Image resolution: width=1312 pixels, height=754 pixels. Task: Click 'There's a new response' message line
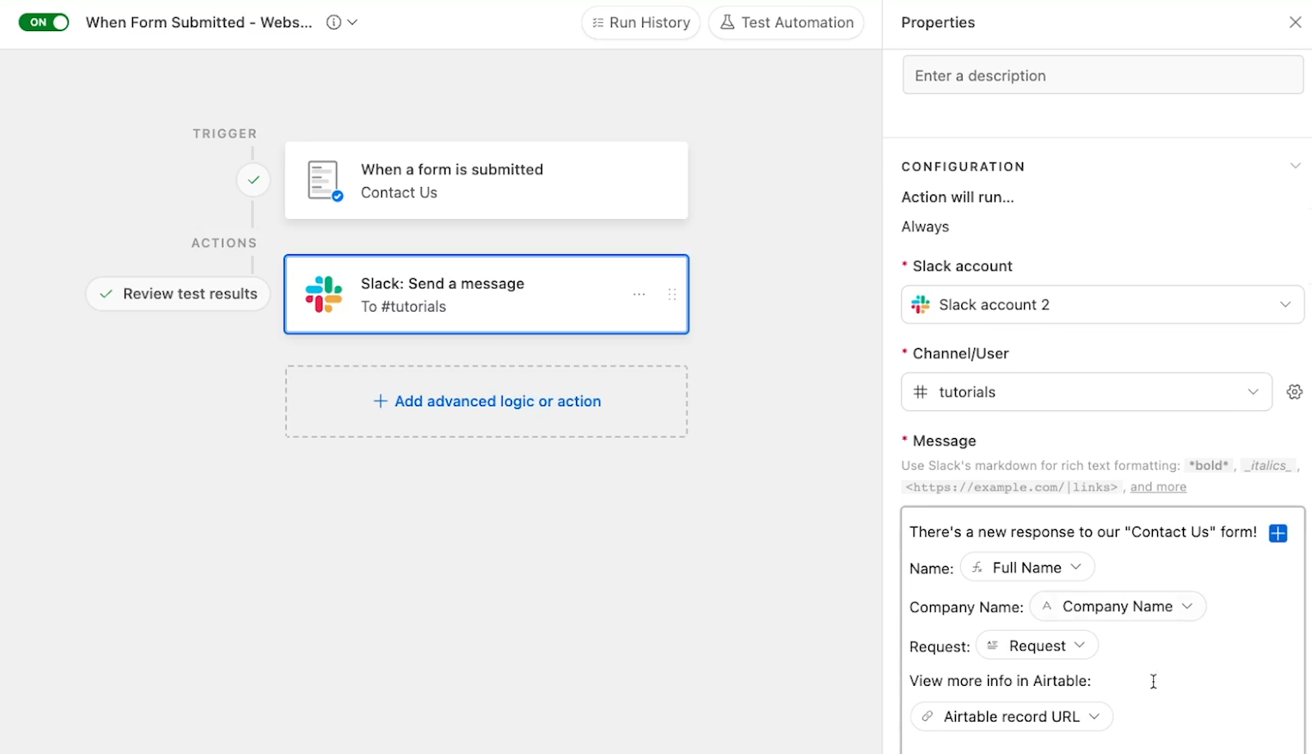pyautogui.click(x=1083, y=532)
